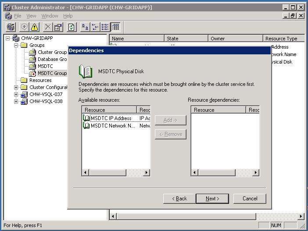Image resolution: width=308 pixels, height=231 pixels.
Task: Open the View menu
Action: [x=31, y=16]
